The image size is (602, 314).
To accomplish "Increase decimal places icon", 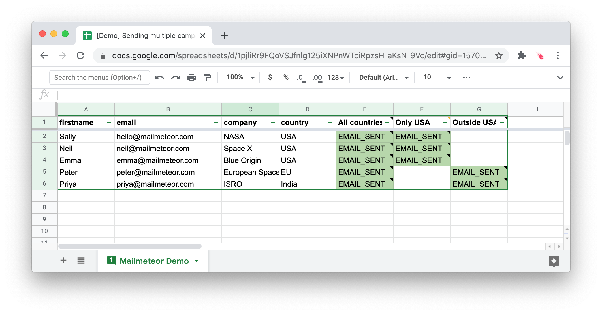I will click(x=317, y=78).
